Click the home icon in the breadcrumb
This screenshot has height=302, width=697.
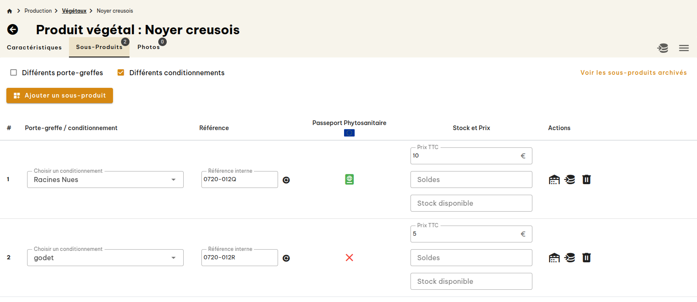click(x=9, y=11)
